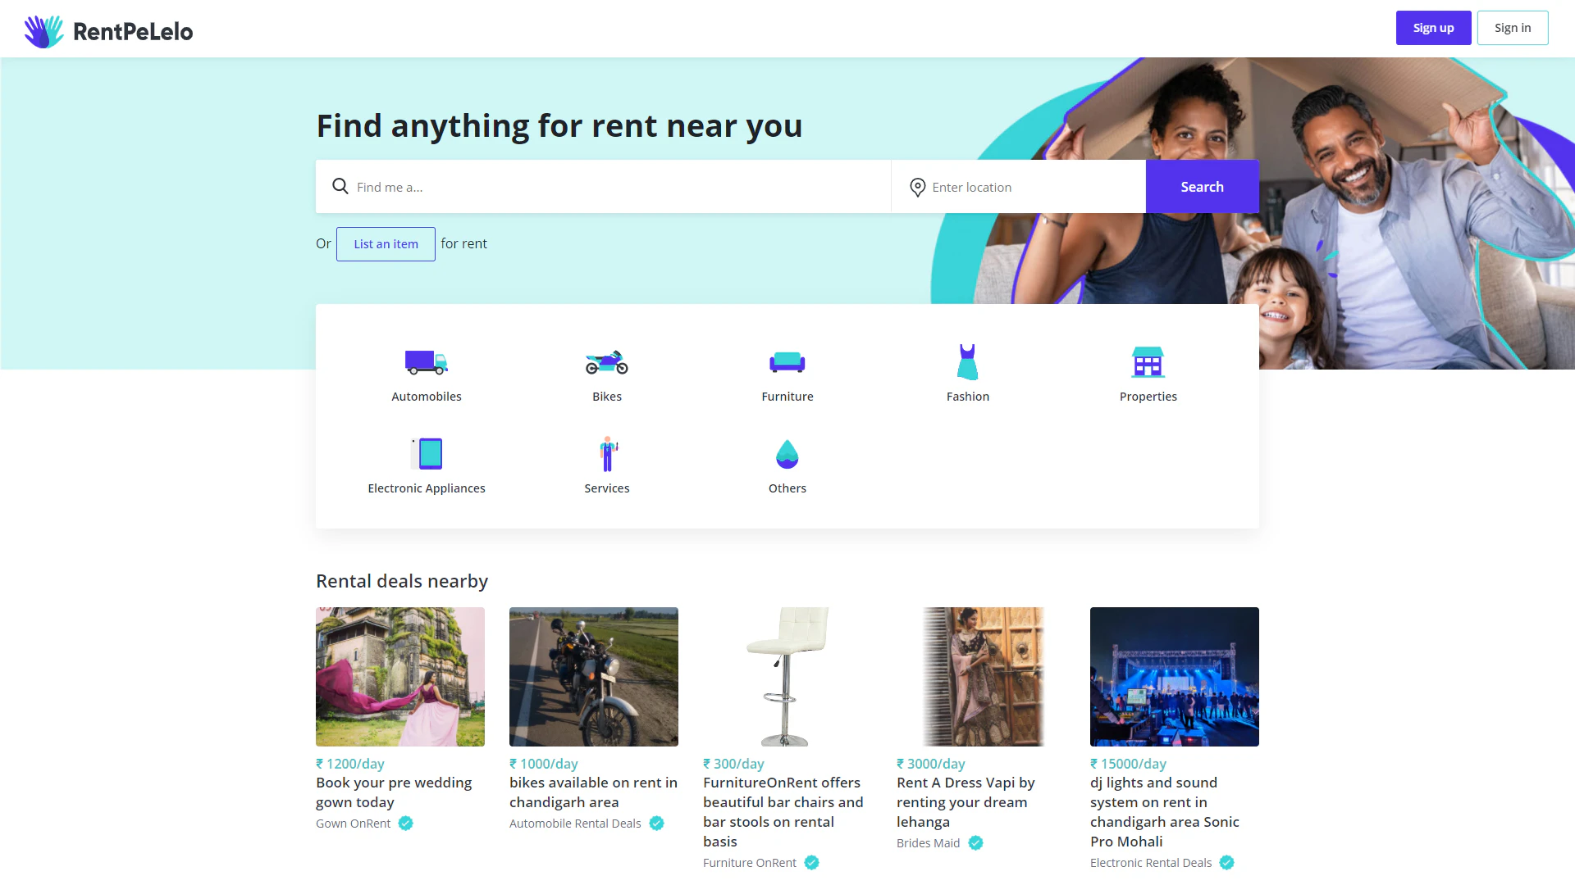Select the Properties building category icon
The width and height of the screenshot is (1575, 885).
tap(1148, 361)
